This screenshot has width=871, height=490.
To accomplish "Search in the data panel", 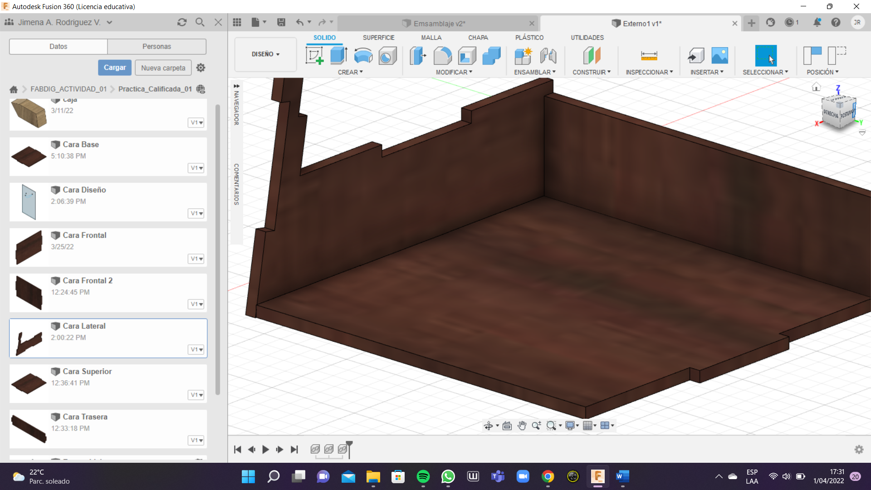I will (x=200, y=22).
